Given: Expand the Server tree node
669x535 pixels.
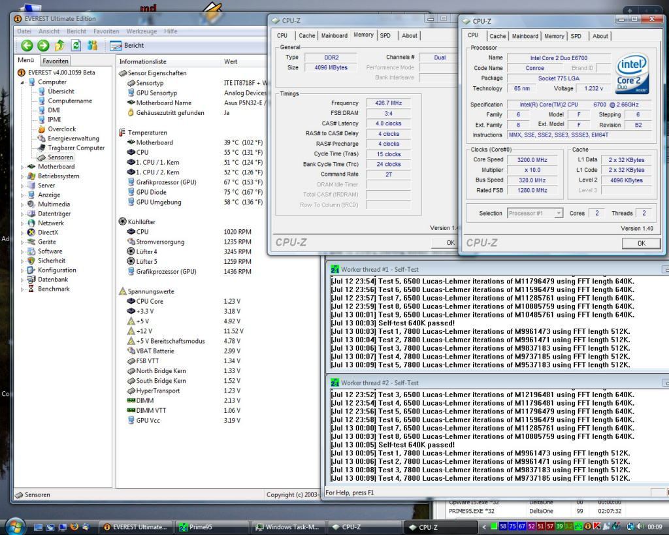Looking at the screenshot, I should pyautogui.click(x=22, y=186).
